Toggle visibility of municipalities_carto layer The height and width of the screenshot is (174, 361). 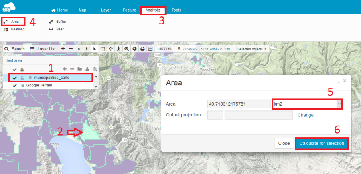(x=15, y=78)
